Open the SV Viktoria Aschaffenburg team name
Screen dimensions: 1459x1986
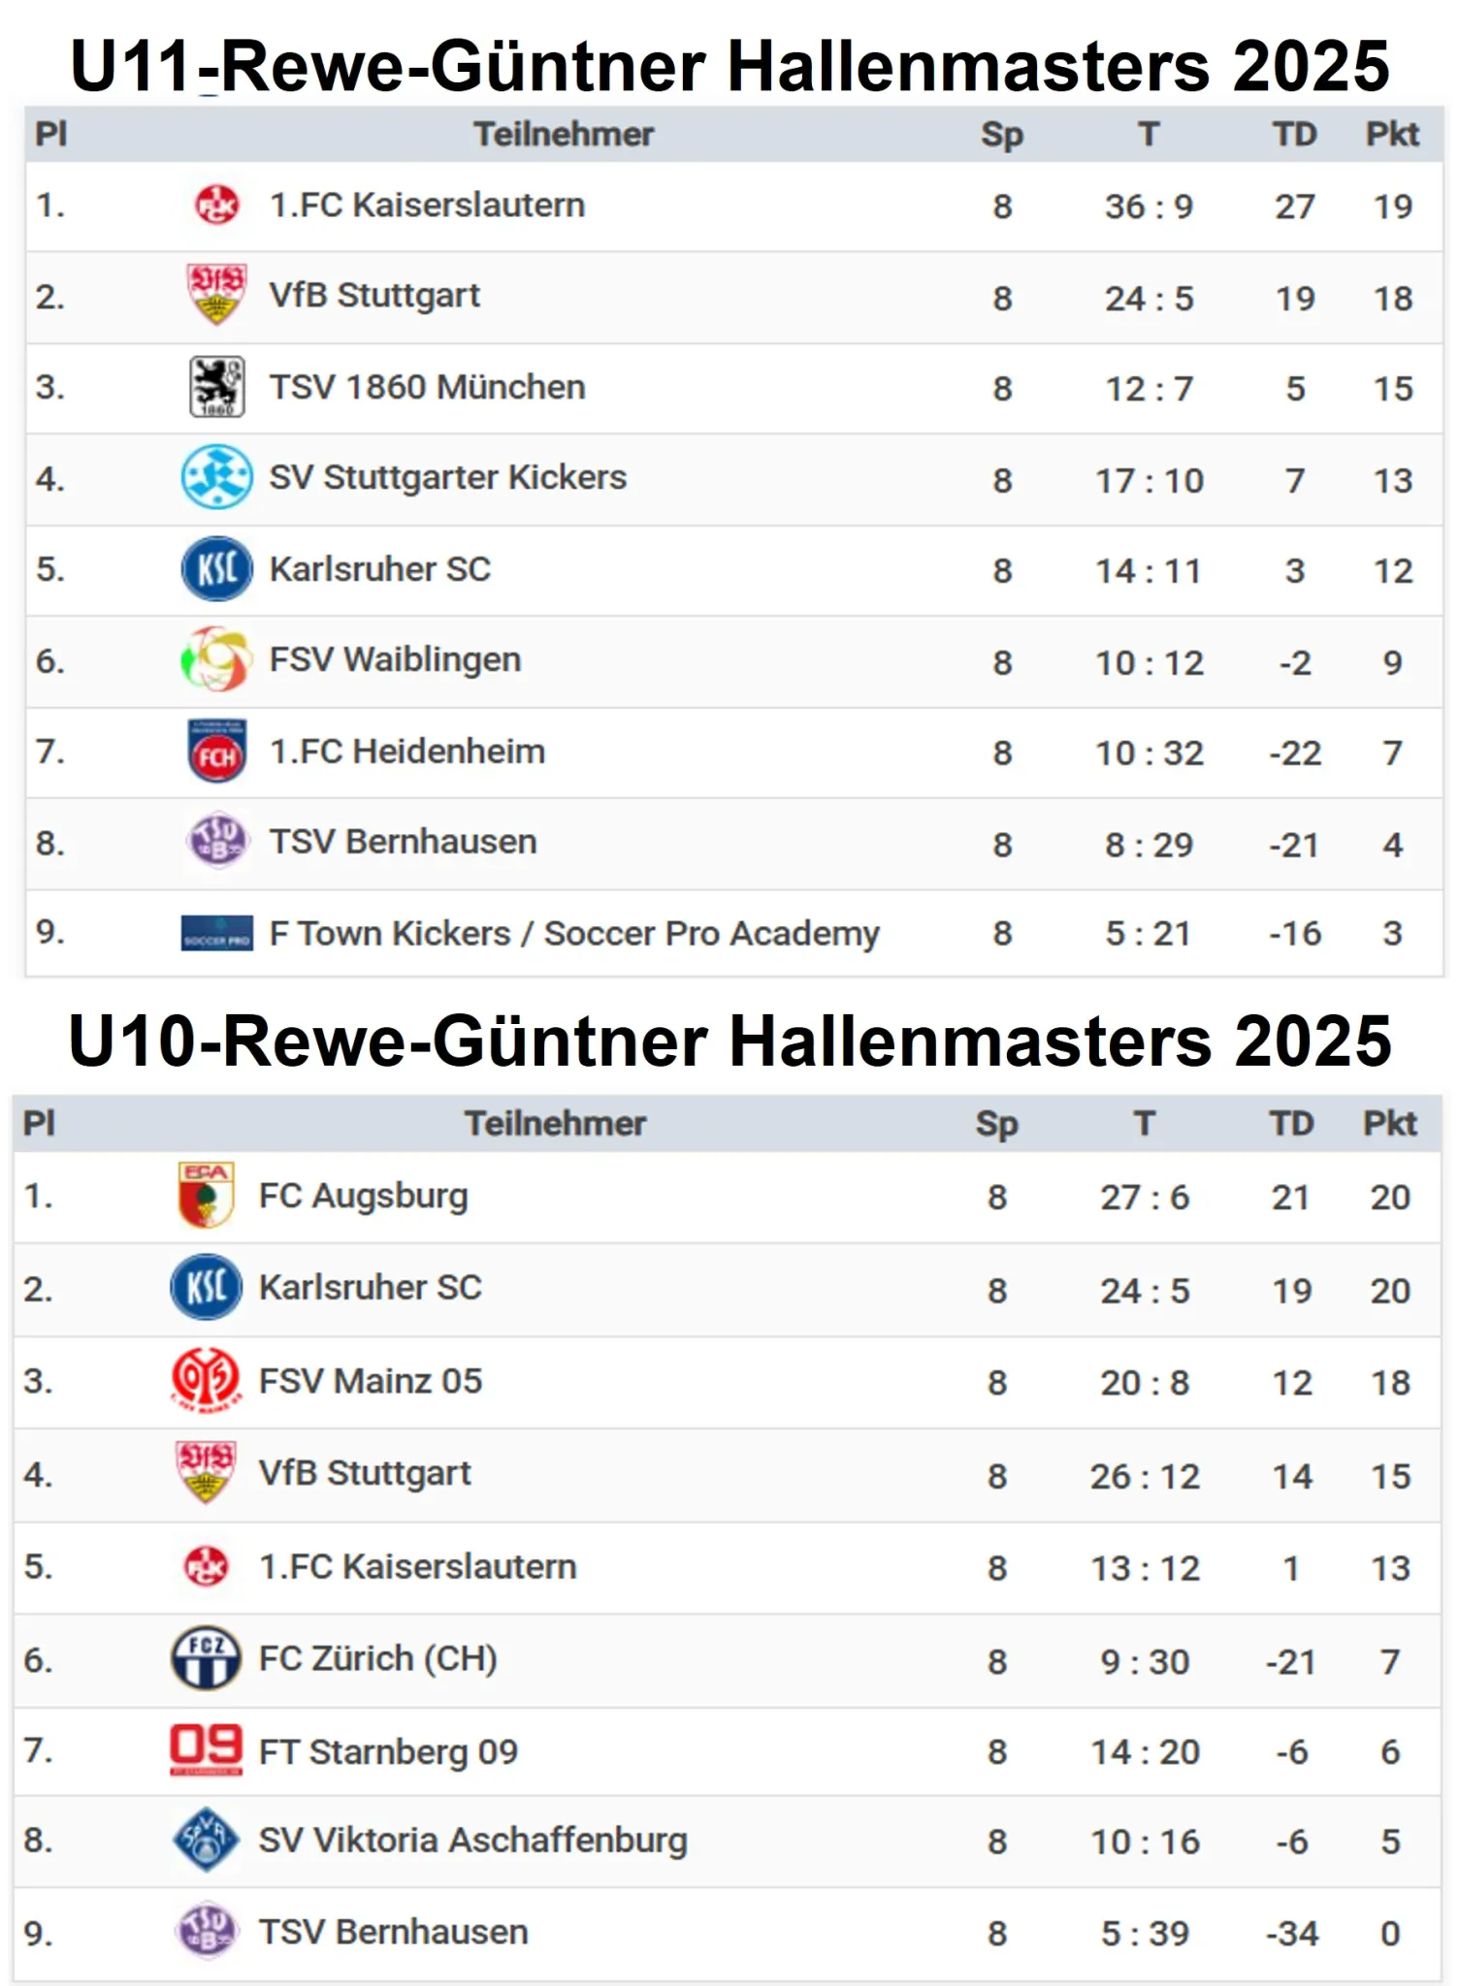(x=472, y=1841)
